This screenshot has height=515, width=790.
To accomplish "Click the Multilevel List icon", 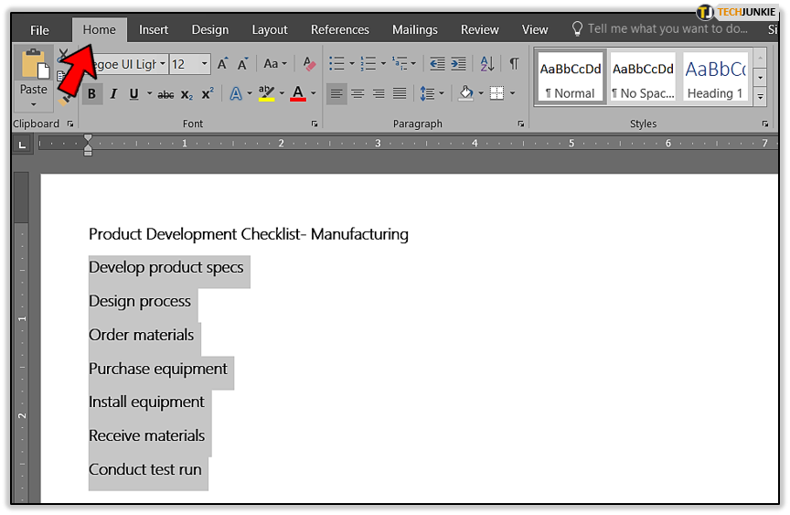I will (x=400, y=63).
